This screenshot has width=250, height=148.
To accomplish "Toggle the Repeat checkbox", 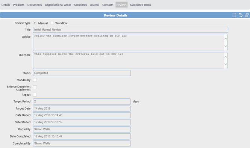I will [x=35, y=95].
